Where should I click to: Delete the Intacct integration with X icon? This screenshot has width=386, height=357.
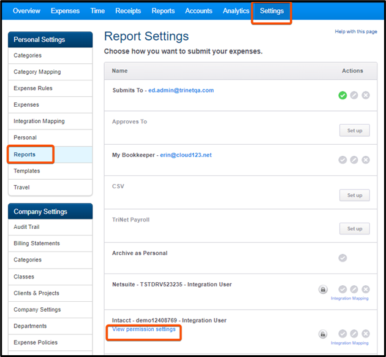(366, 334)
